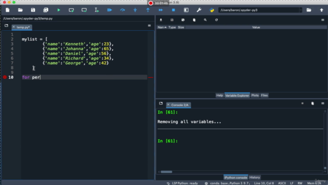Viewport: 328px width, 185px height.
Task: Run selection or current line
Action: tap(97, 10)
